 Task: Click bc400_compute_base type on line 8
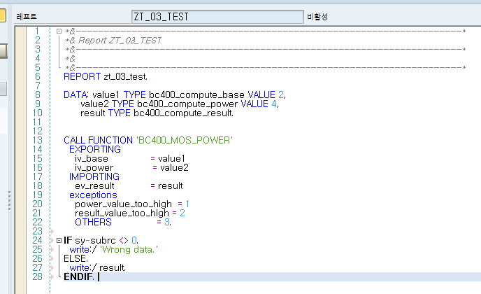click(196, 94)
